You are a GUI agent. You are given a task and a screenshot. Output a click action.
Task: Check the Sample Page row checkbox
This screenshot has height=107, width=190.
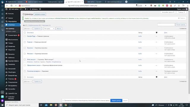click(x=25, y=36)
